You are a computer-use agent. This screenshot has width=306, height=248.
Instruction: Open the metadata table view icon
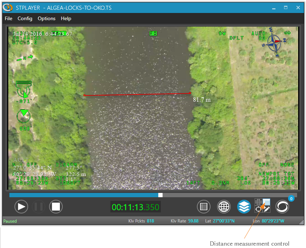click(203, 207)
